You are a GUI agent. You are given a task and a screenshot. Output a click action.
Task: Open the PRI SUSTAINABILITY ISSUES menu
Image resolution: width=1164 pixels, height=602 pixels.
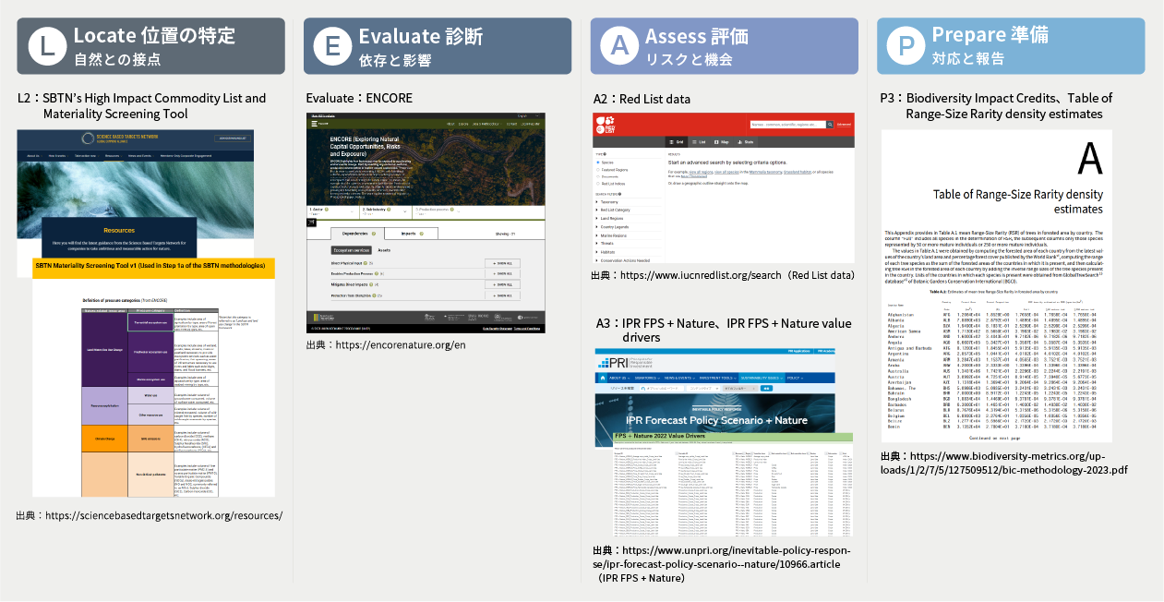pos(762,378)
